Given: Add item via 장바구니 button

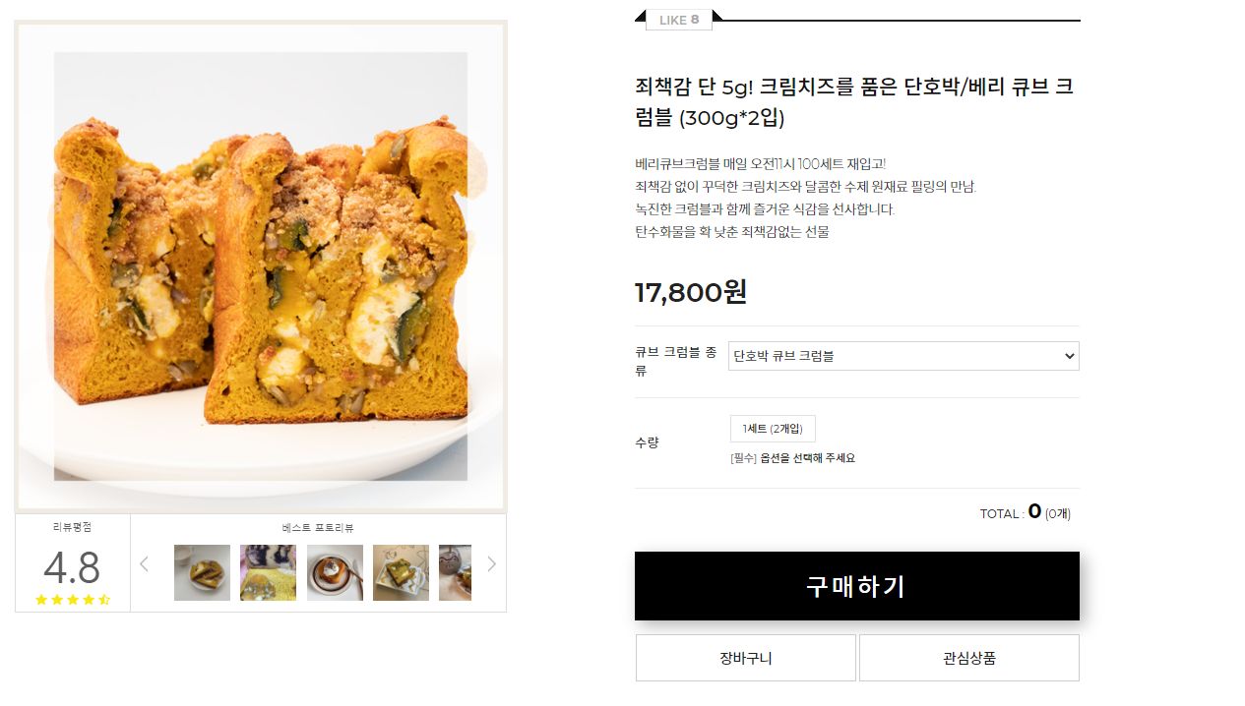Looking at the screenshot, I should point(746,658).
